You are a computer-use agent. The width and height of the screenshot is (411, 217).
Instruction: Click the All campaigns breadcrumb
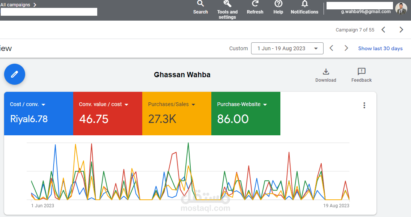pyautogui.click(x=18, y=5)
